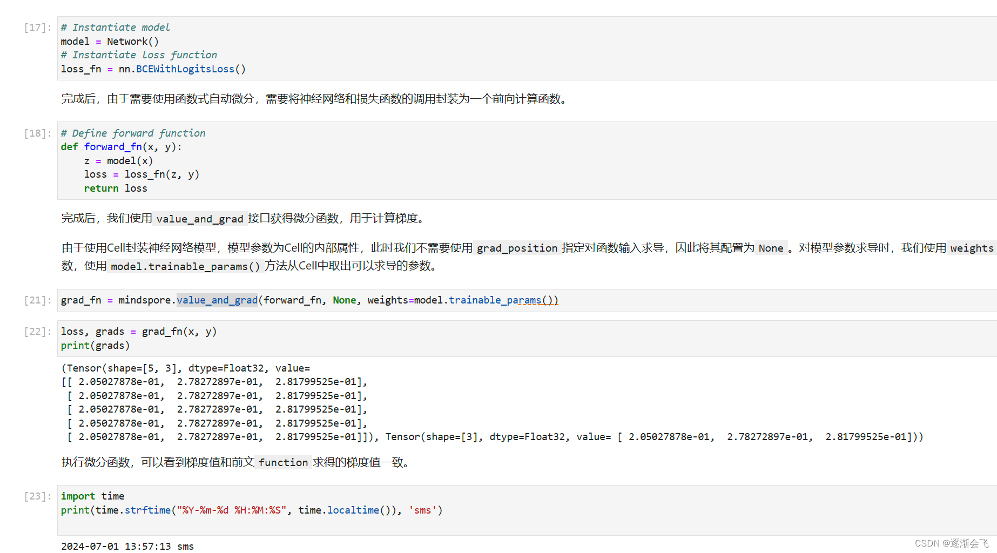Viewport: 997px width, 553px height.
Task: Select cell prompt [21]:
Action: pos(38,300)
